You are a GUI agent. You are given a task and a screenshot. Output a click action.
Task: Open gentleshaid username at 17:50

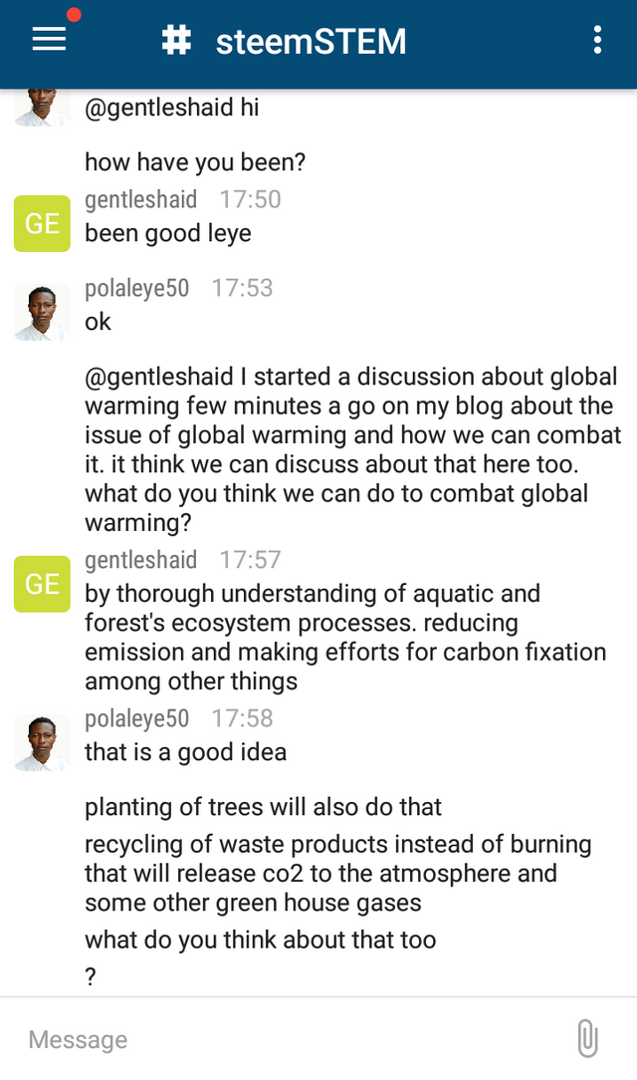(140, 199)
